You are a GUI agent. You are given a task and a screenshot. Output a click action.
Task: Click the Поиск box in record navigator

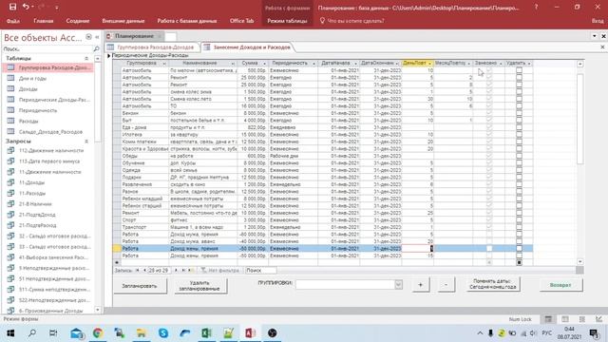(x=260, y=270)
